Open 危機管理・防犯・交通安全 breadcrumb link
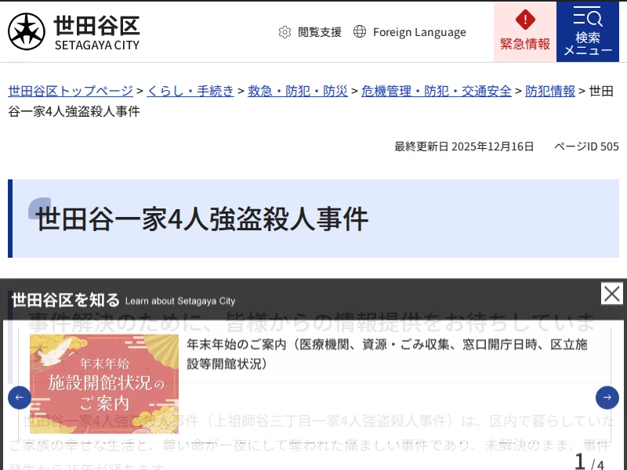 click(x=437, y=91)
